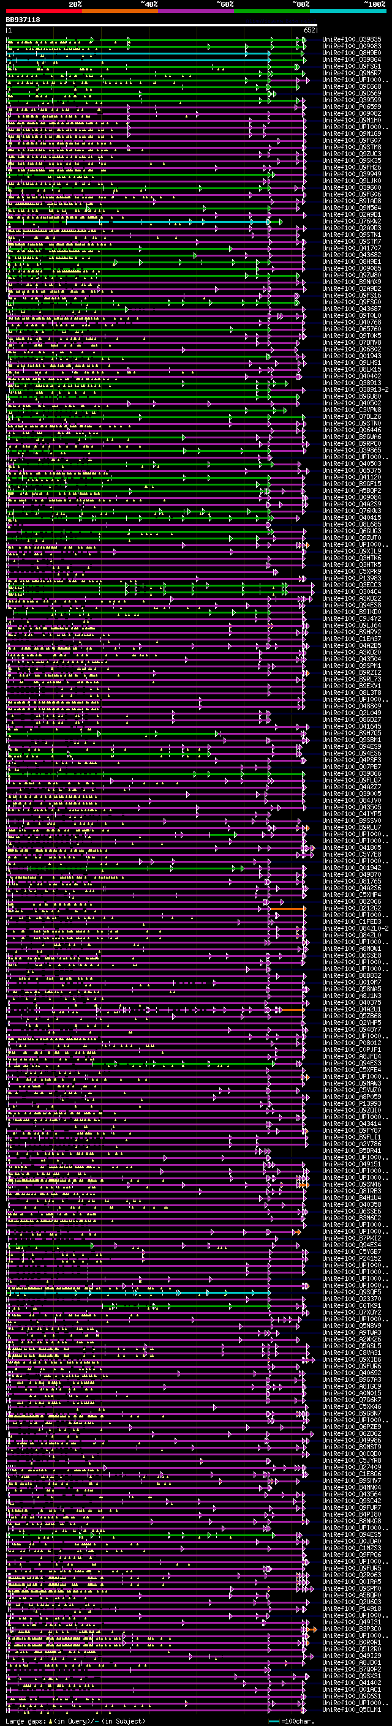The height and width of the screenshot is (1726, 392).
Task: Open the UniRef100_Q38913-2 isoform entry
Action: pyautogui.click(x=355, y=389)
